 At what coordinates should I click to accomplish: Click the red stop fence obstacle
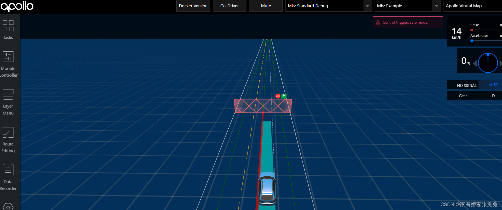[x=263, y=106]
